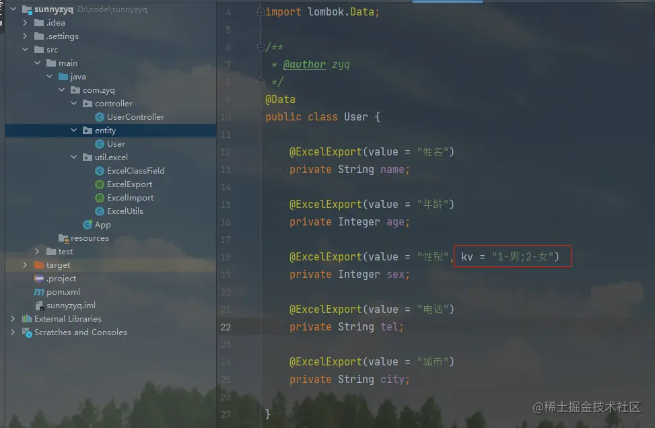This screenshot has width=655, height=428.
Task: Select the ExcelExport annotation file icon
Action: [100, 184]
